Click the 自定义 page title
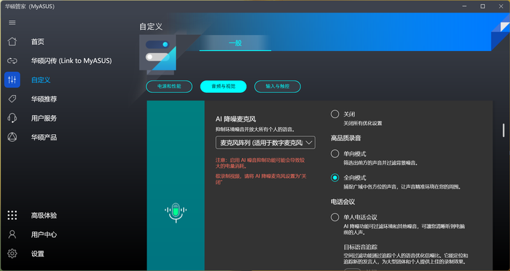Viewport: 510px width, 271px height. (x=151, y=27)
